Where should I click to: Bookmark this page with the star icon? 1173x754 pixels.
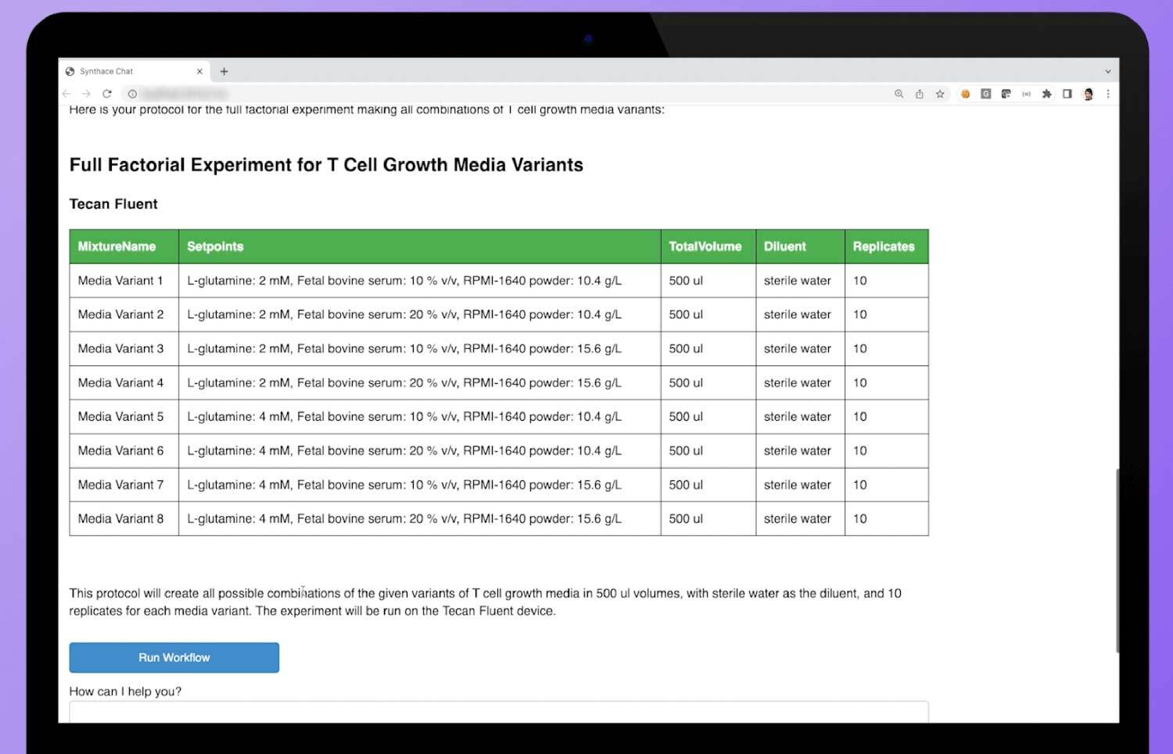click(940, 94)
